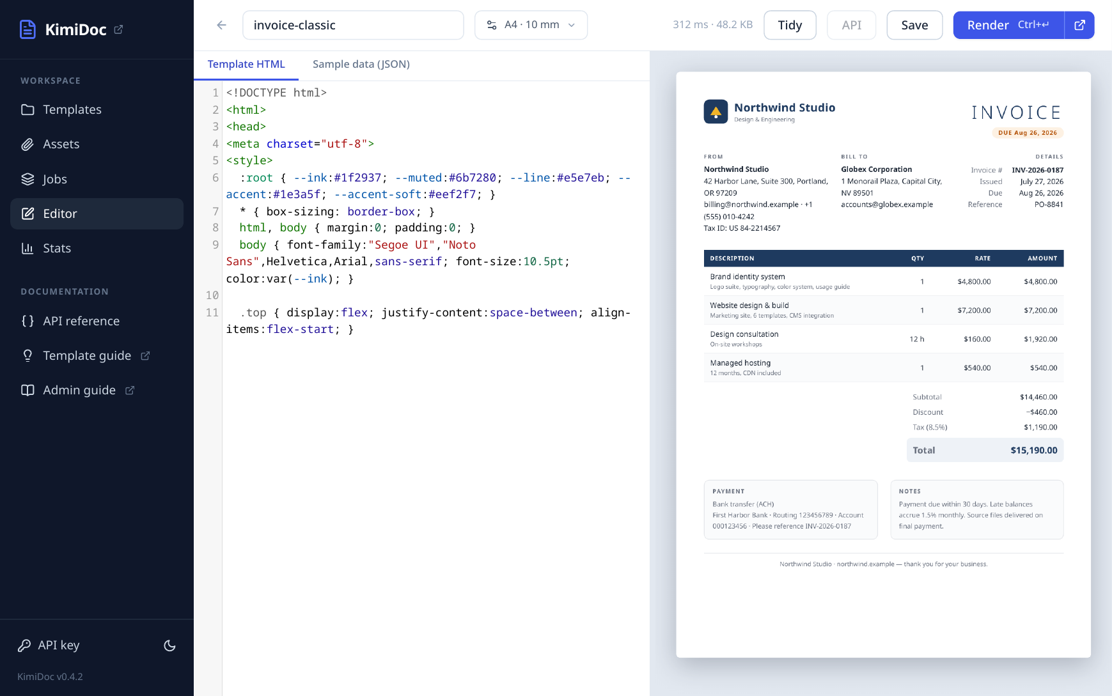The height and width of the screenshot is (696, 1112).
Task: Click the Save button
Action: coord(914,25)
